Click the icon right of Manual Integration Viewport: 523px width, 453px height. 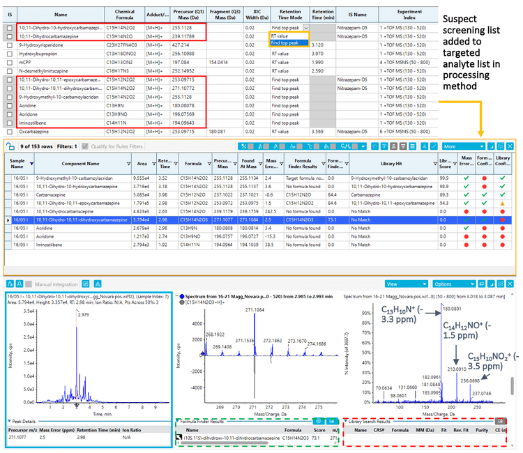84,284
